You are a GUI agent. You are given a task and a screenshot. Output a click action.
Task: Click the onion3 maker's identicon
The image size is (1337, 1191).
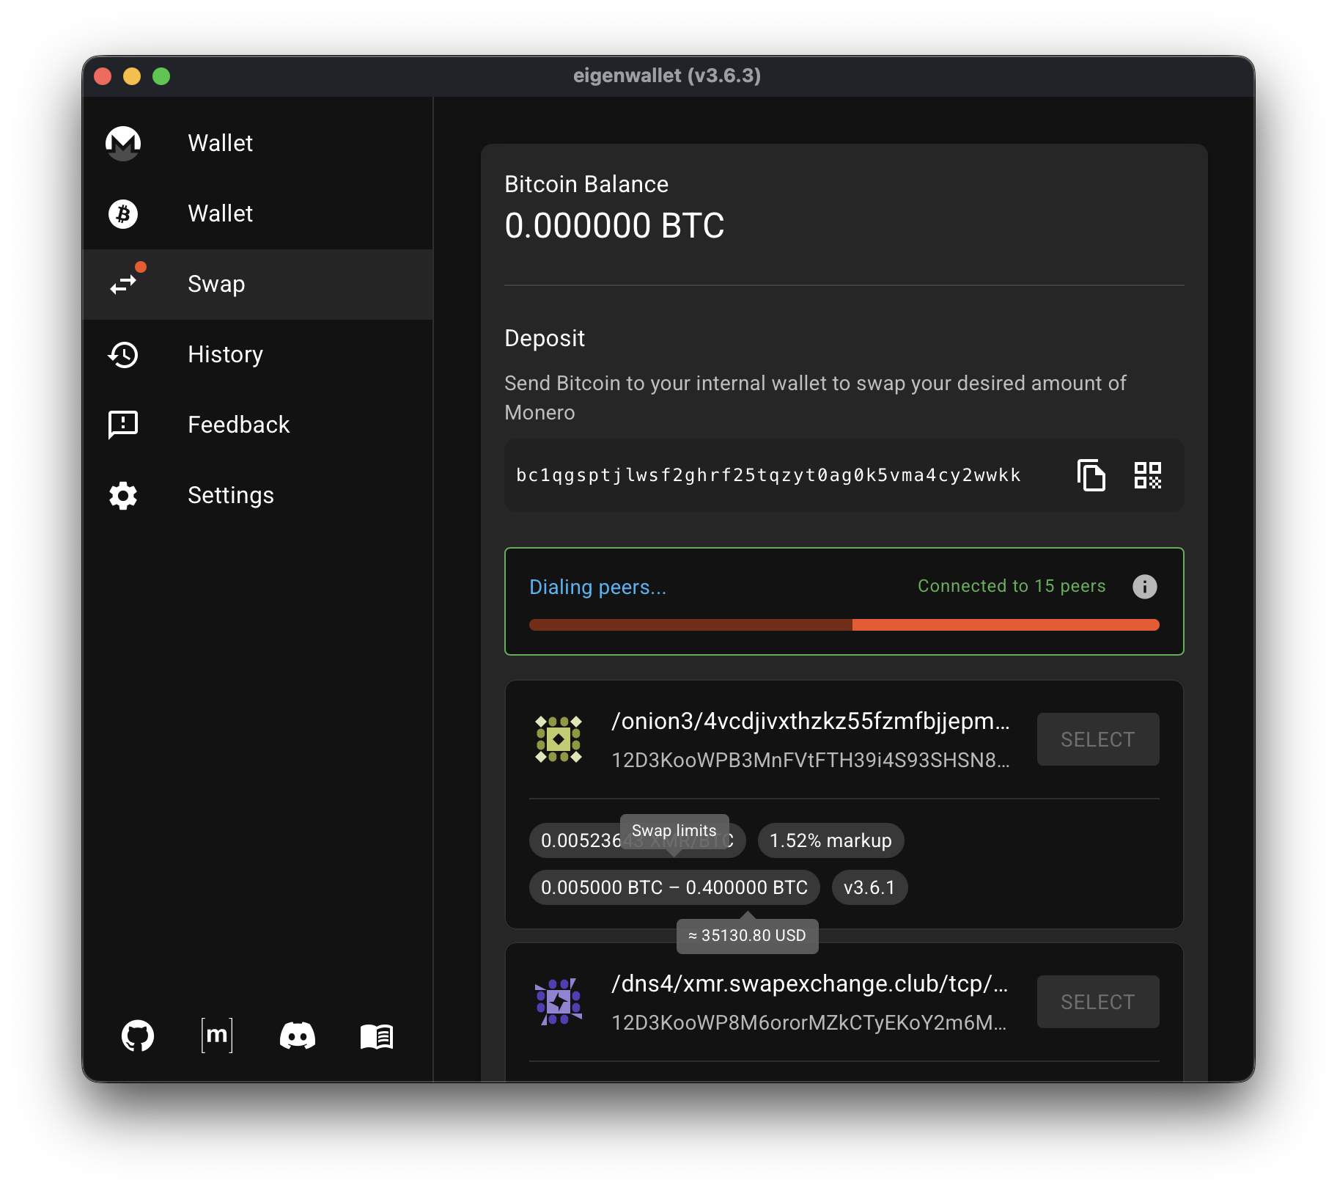pos(559,741)
